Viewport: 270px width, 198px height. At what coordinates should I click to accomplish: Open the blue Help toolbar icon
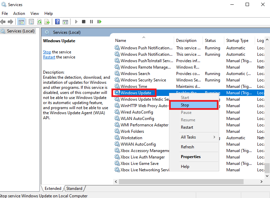(57, 22)
